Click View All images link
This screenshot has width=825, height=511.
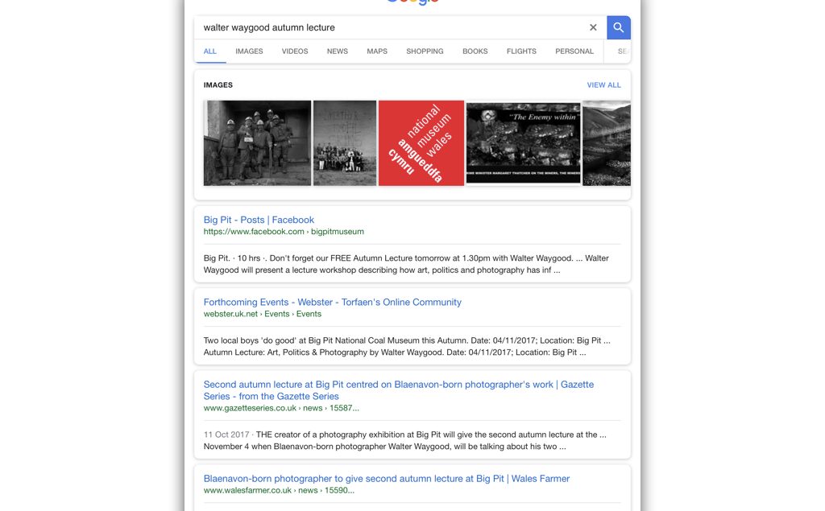(603, 85)
